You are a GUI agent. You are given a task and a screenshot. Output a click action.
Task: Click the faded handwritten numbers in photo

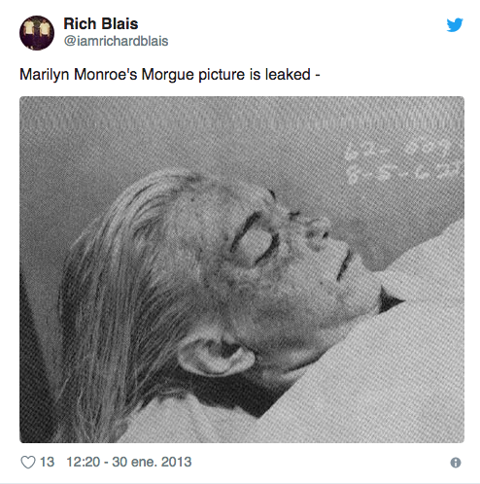(400, 161)
